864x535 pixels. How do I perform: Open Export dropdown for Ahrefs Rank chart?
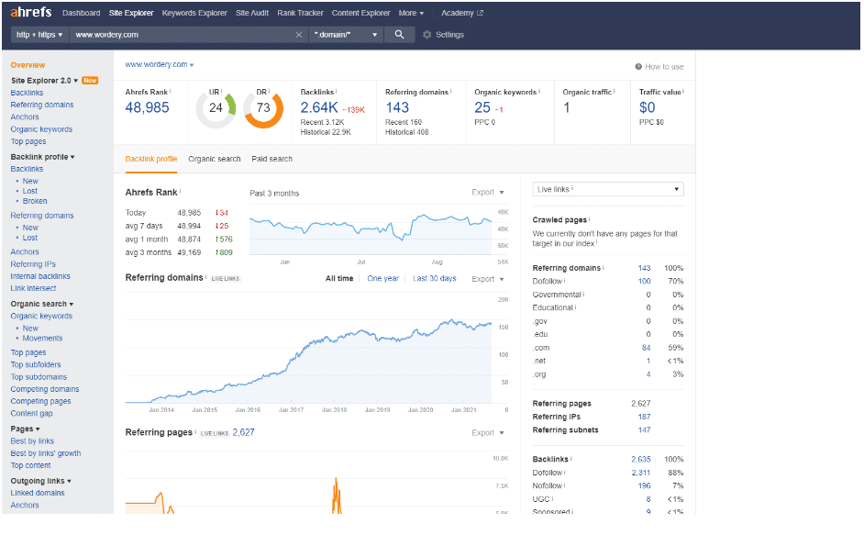(x=488, y=193)
